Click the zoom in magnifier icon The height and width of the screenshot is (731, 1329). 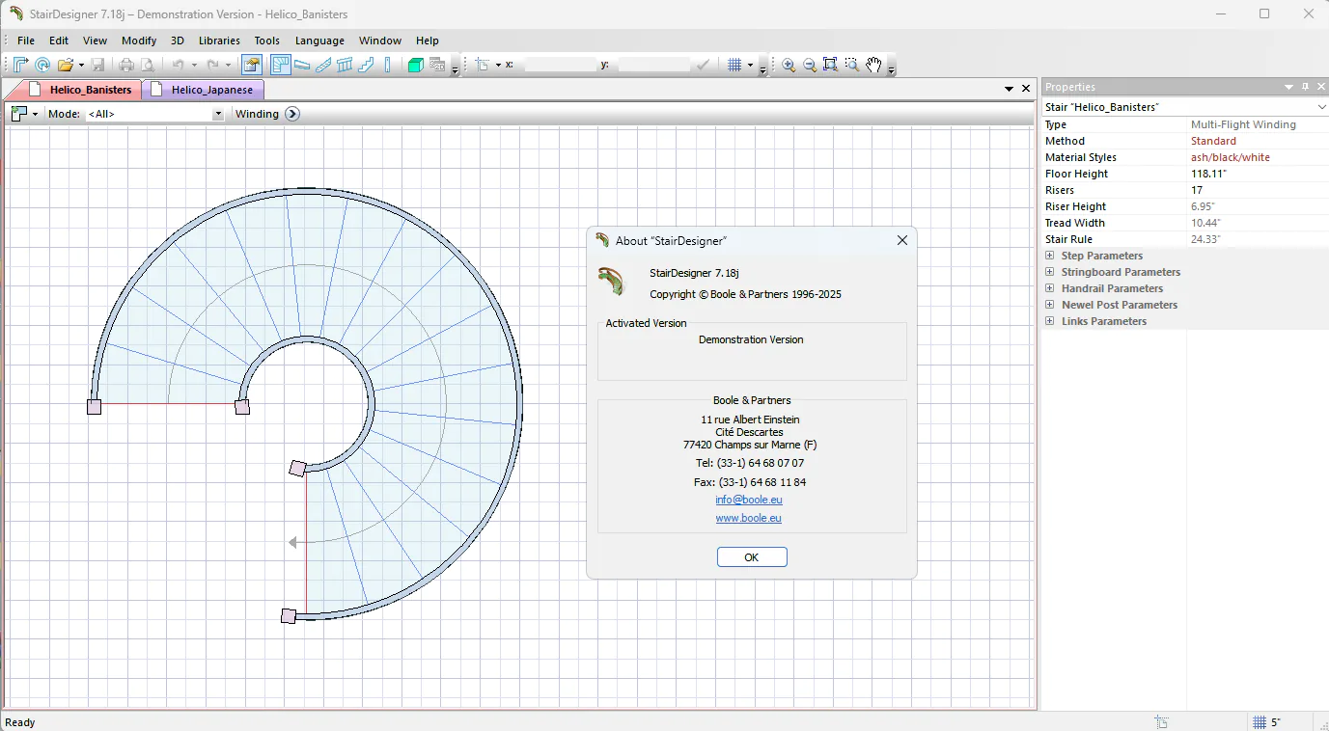pos(789,65)
